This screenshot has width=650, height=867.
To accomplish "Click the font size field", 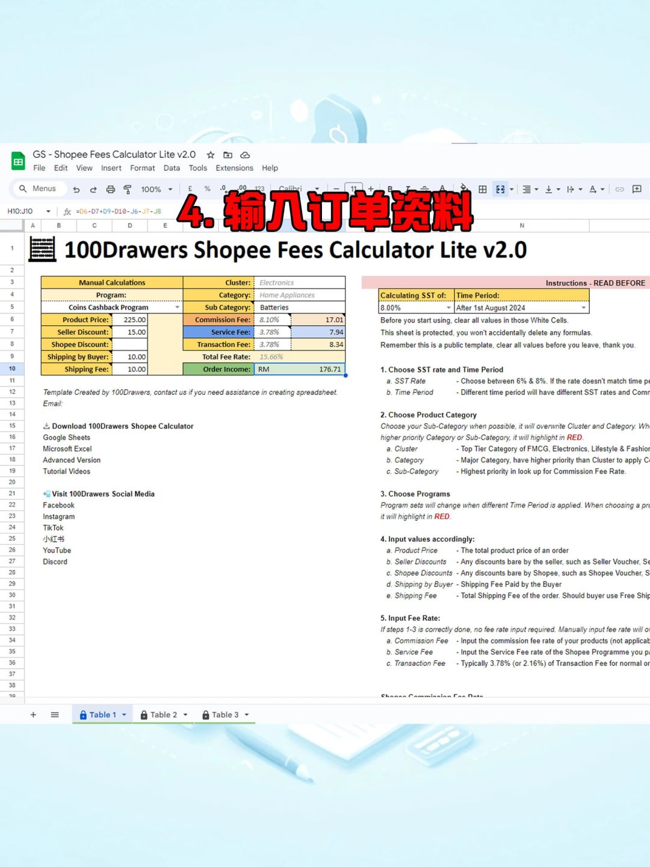I will (353, 189).
